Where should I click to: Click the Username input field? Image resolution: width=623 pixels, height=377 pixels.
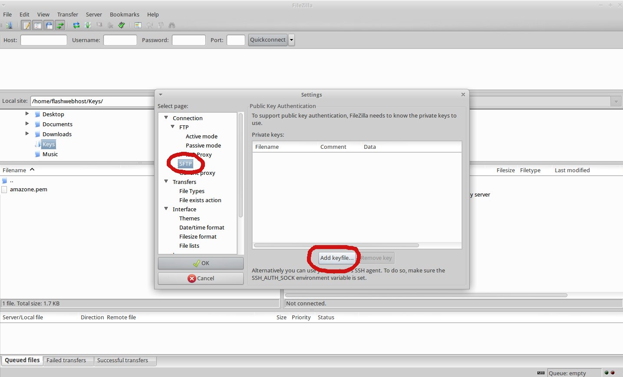click(x=120, y=40)
